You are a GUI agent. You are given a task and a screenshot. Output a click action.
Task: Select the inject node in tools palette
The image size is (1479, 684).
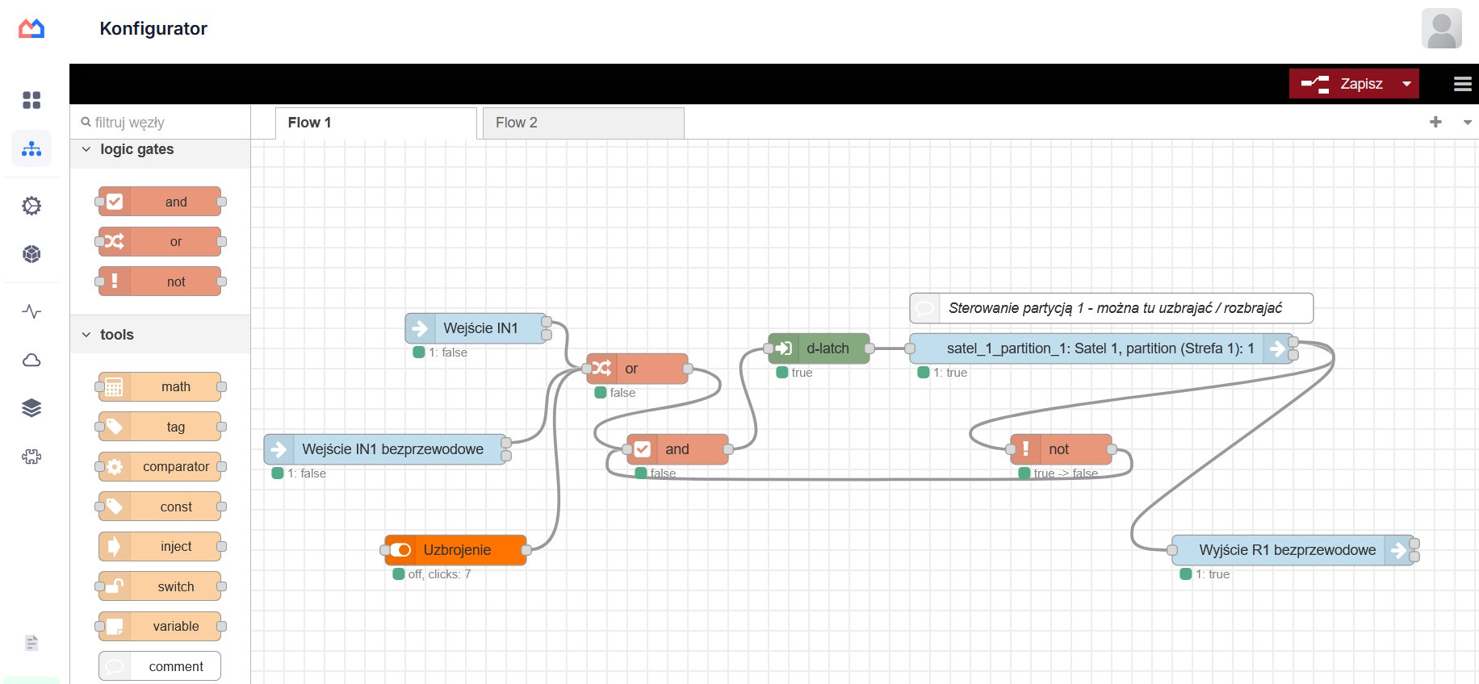pos(160,546)
